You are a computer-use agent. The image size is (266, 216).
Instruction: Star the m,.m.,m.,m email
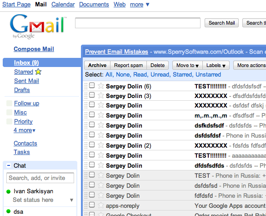tap(101, 115)
